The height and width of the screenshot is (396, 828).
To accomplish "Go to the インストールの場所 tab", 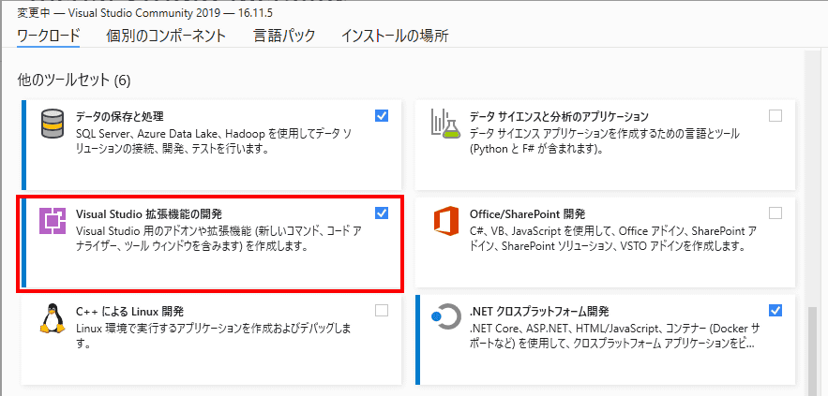I will click(395, 36).
